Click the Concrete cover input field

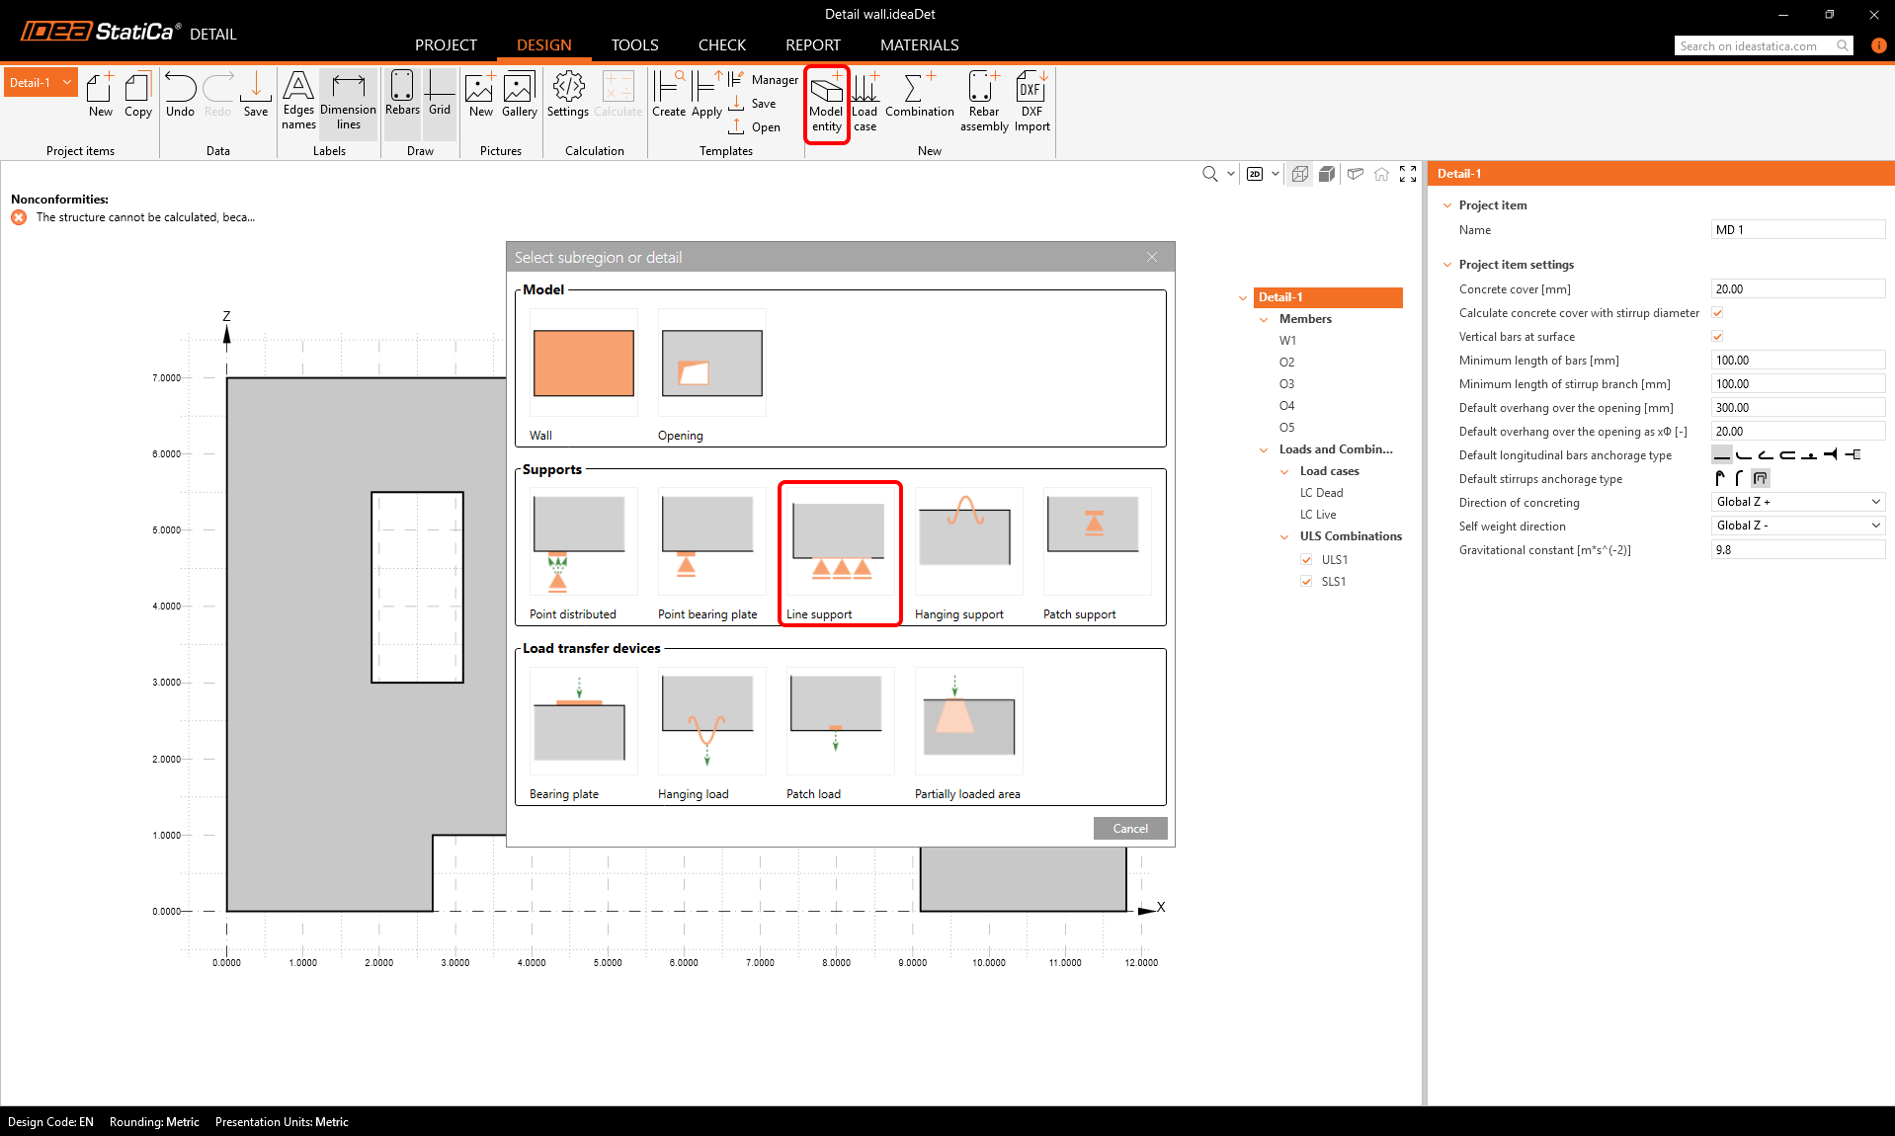[1797, 289]
